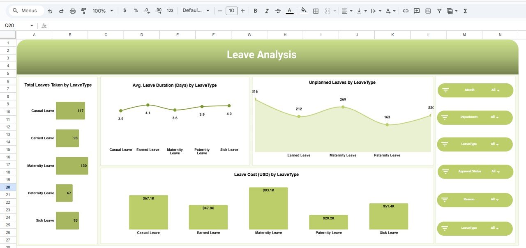526x248 pixels.
Task: Toggle italic formatting
Action: pyautogui.click(x=267, y=11)
